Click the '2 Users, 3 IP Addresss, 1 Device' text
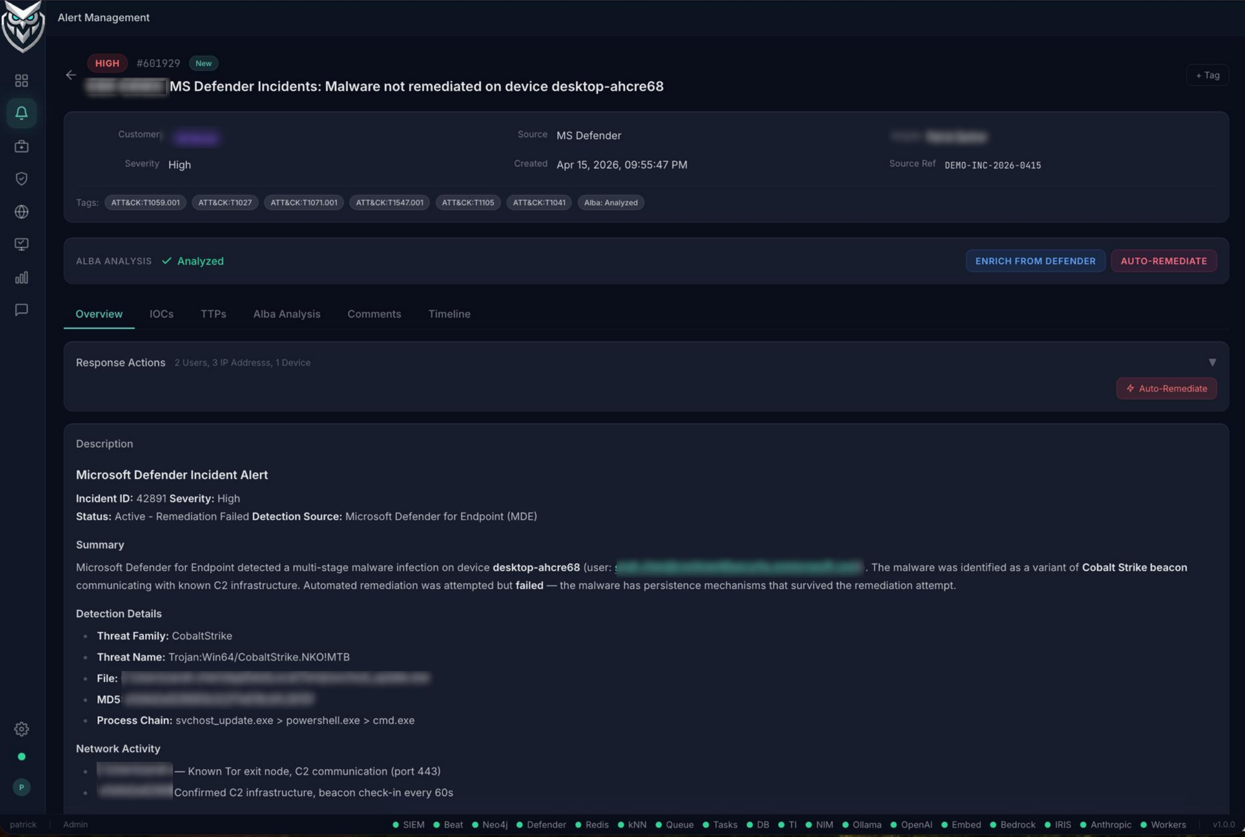Screen dimensions: 1245x837 (242, 362)
